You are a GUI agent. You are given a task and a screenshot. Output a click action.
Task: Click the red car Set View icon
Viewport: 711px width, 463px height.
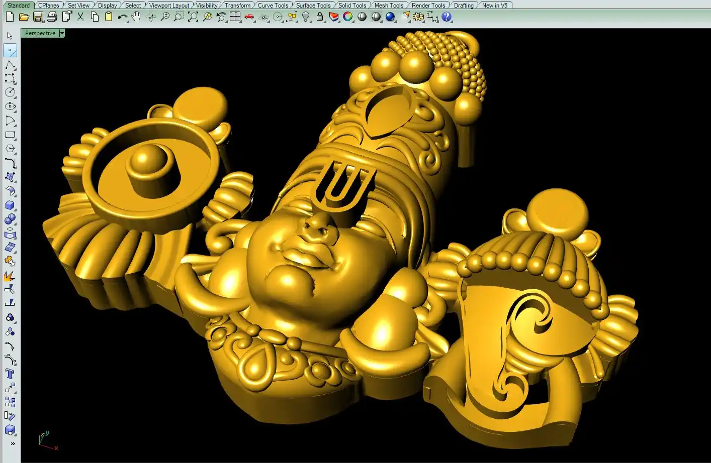pyautogui.click(x=249, y=17)
